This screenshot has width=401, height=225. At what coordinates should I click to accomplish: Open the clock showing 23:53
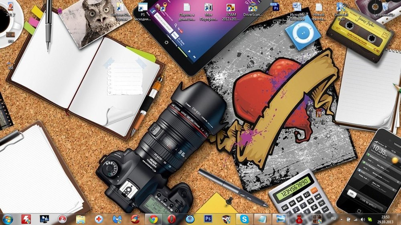(x=385, y=219)
